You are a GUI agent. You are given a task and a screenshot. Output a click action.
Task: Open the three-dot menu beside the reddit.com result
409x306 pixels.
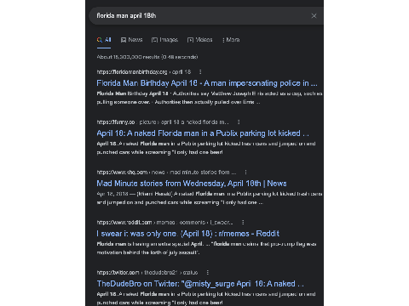coord(243,223)
